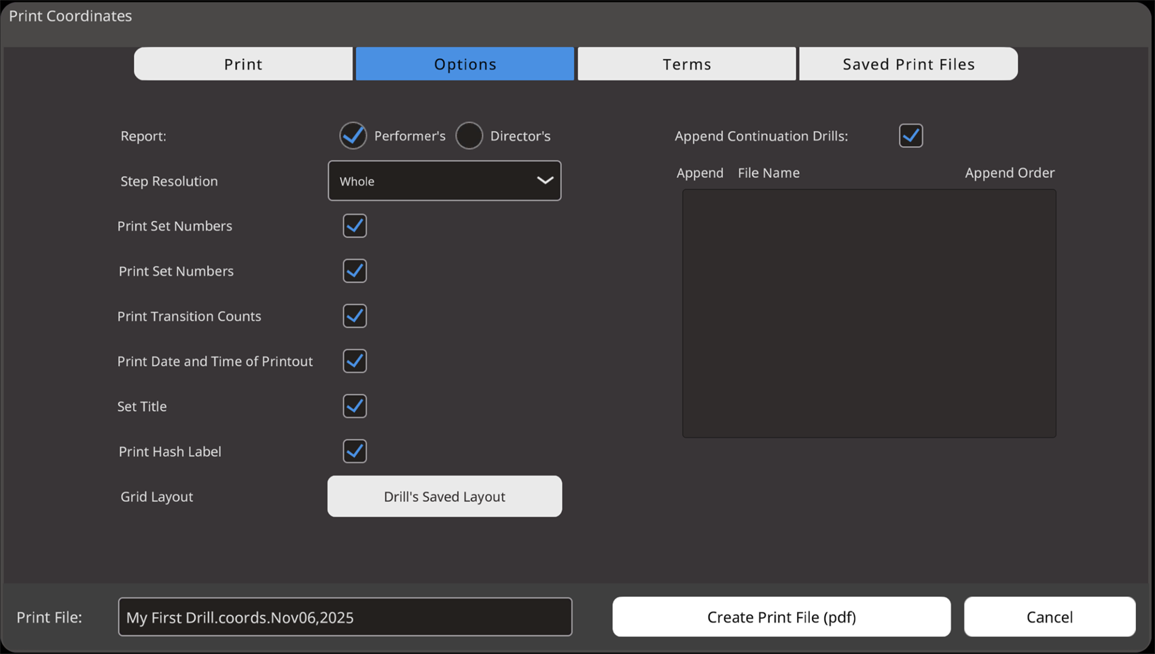Screen dimensions: 1155x654
Task: Disable Append Continuation Drills checkbox
Action: pos(910,136)
